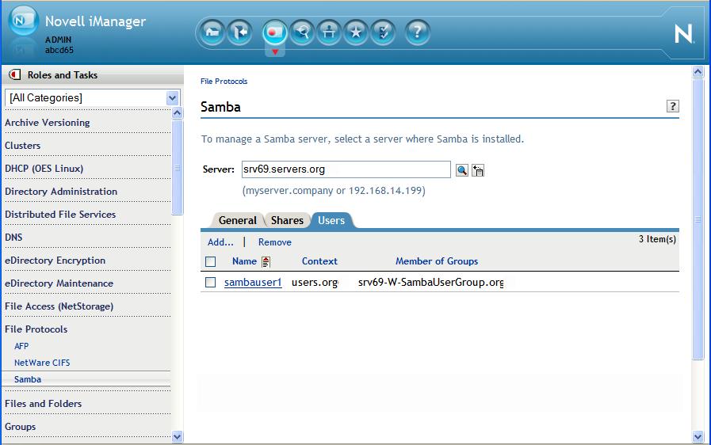This screenshot has width=711, height=445.
Task: Expand the Directory Administration role
Action: (x=61, y=192)
